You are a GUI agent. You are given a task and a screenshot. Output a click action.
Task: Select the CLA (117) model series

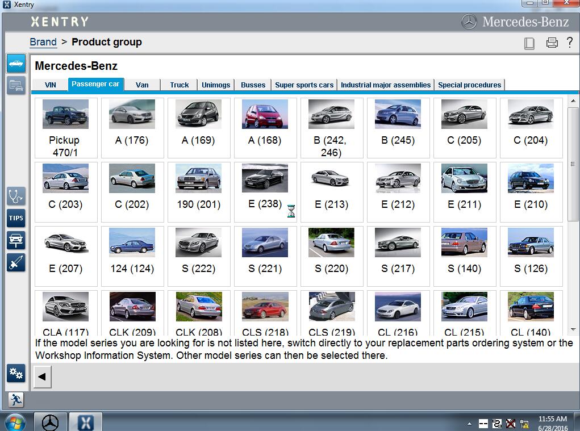pyautogui.click(x=66, y=313)
